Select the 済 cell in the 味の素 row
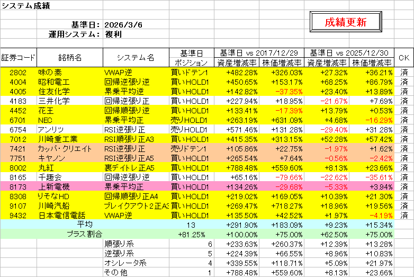The image size is (414, 277). (x=404, y=73)
